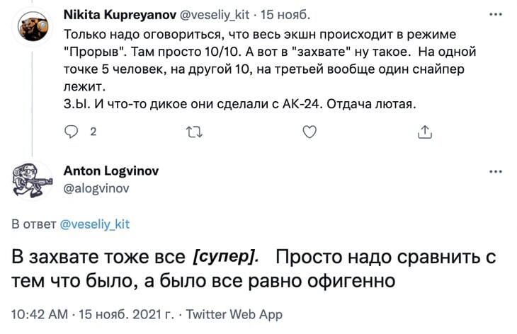Open the Nikita Kupreyanov profile name

pos(120,15)
